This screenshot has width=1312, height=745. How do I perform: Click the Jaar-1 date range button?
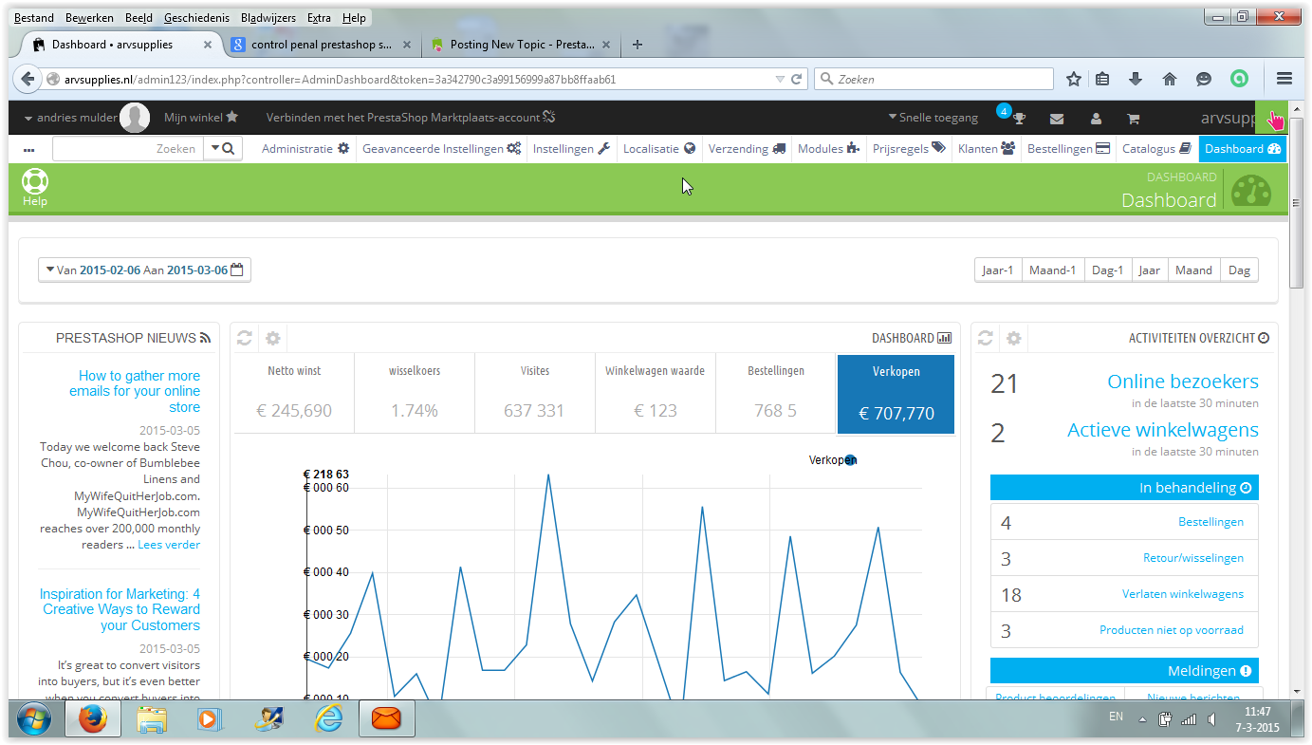998,270
